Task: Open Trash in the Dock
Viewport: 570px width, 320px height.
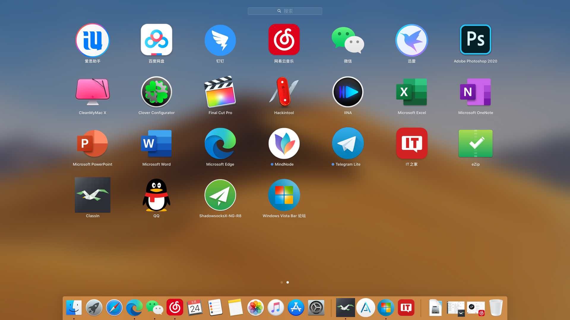Action: [496, 308]
